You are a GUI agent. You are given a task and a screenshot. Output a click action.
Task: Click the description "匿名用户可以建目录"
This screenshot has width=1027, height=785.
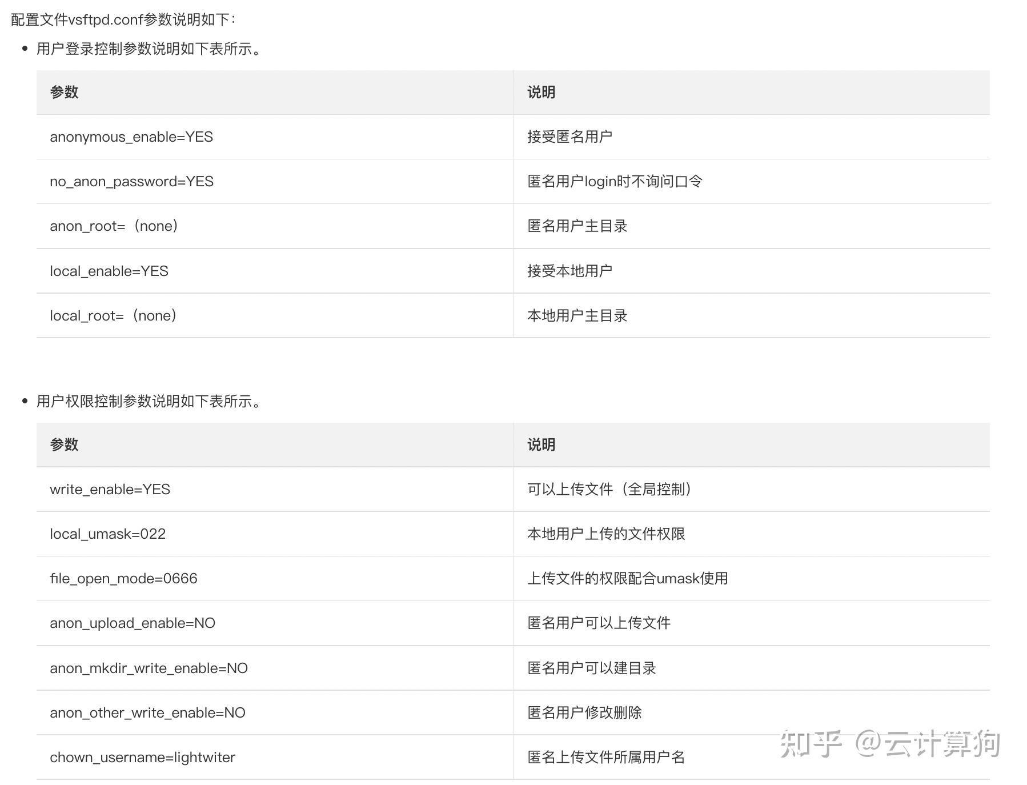coord(591,668)
